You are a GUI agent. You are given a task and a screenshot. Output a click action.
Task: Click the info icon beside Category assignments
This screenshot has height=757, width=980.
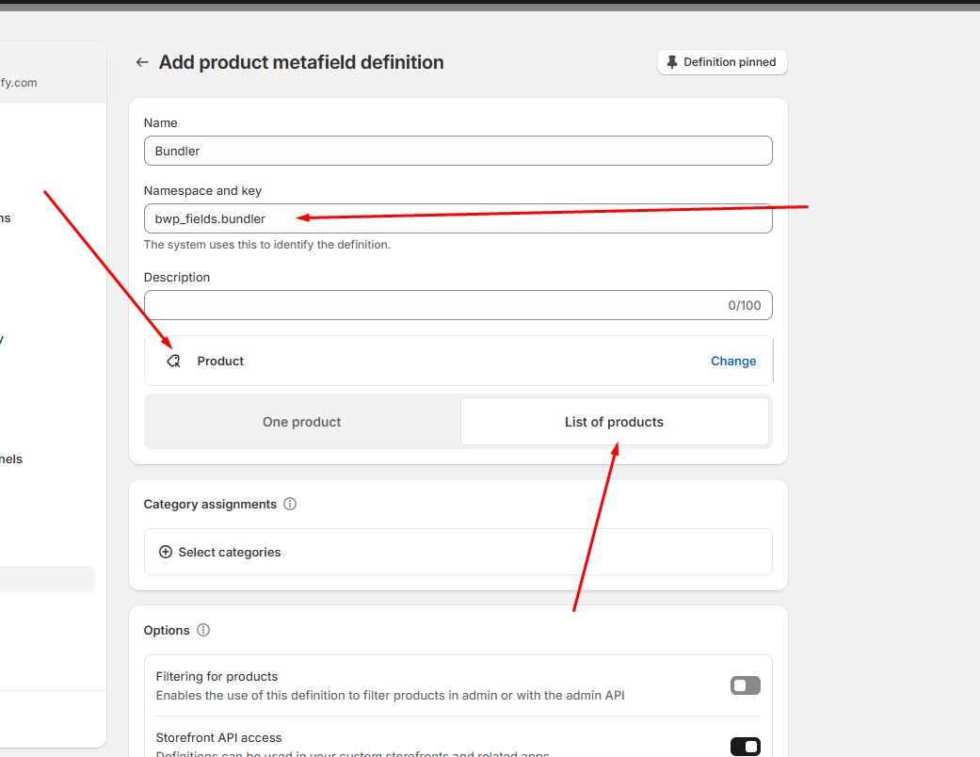click(x=290, y=504)
